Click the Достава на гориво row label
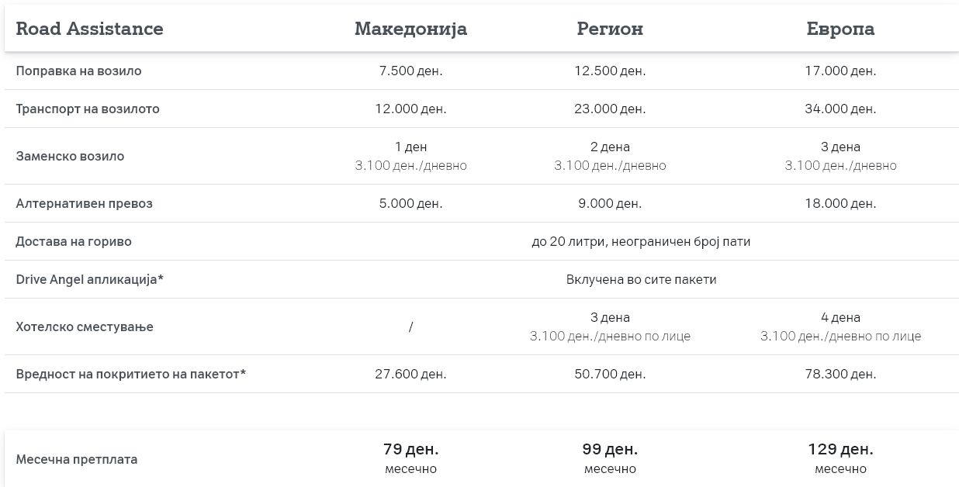This screenshot has width=959, height=487. (74, 241)
